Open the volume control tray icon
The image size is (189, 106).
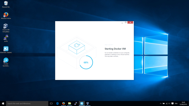tap(170, 104)
